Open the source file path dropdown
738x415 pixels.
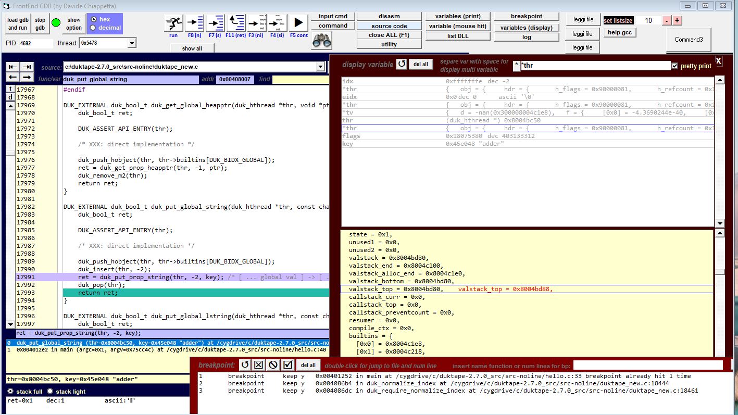coord(320,67)
